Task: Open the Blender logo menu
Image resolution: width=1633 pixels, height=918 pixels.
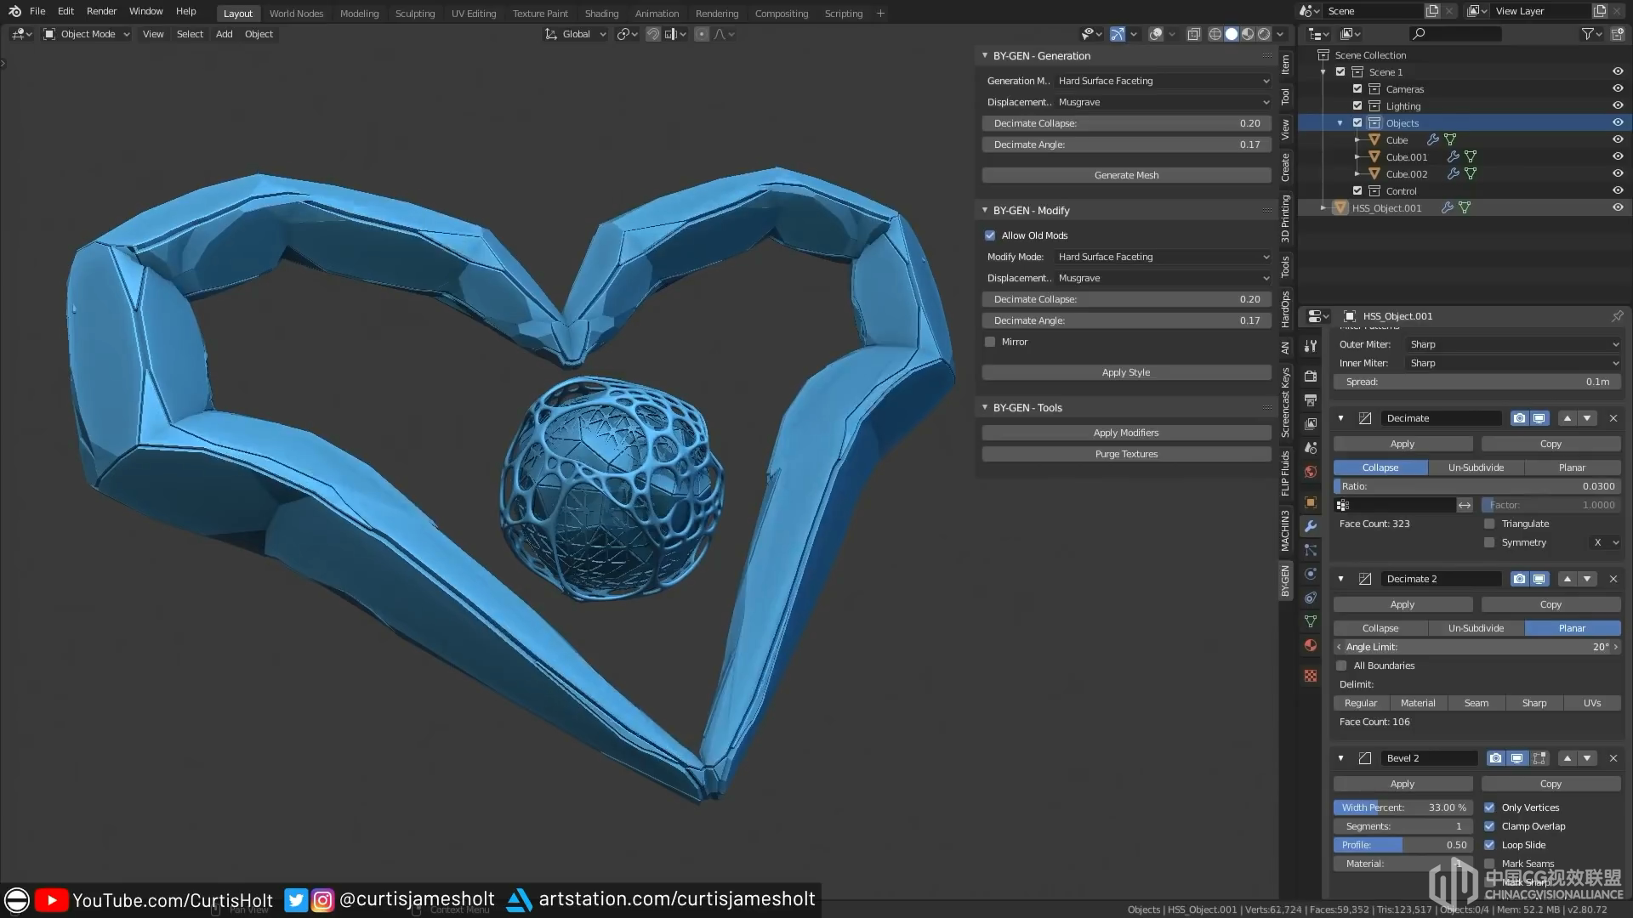Action: pyautogui.click(x=14, y=11)
